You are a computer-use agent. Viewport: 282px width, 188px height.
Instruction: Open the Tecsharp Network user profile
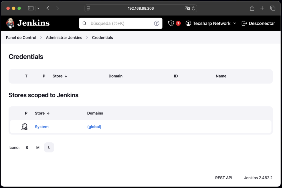click(x=212, y=23)
